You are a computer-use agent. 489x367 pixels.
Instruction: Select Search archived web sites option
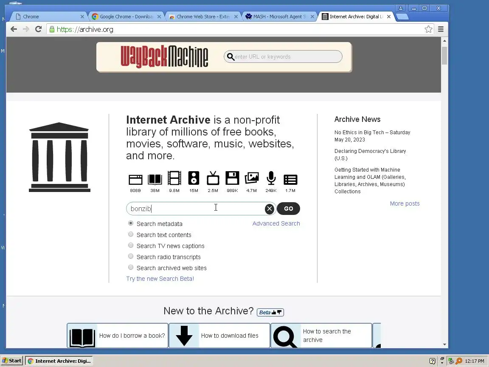[131, 268]
